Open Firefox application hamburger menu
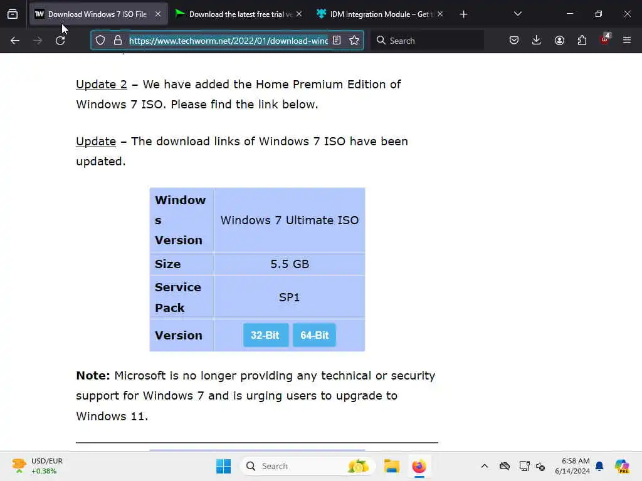Image resolution: width=642 pixels, height=481 pixels. point(627,40)
